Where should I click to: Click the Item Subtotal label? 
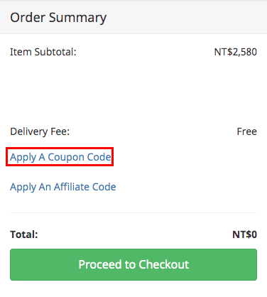(x=43, y=52)
